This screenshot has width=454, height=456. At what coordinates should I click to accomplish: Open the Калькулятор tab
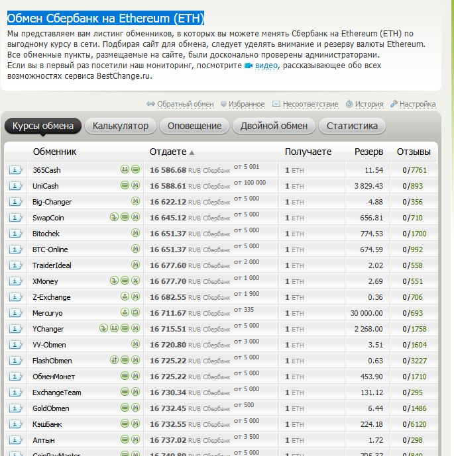(x=120, y=126)
